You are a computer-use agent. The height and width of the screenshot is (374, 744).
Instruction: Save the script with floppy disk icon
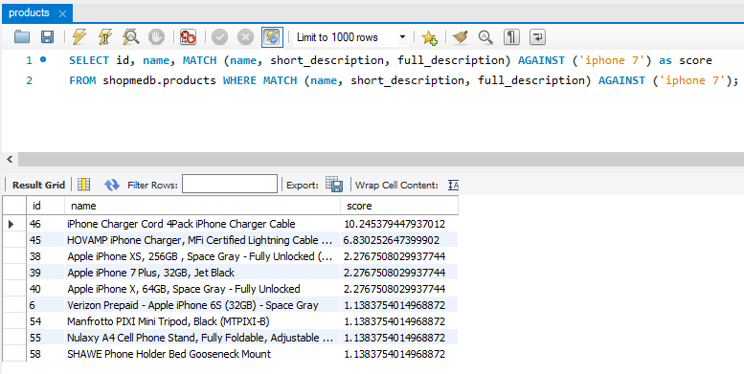point(47,37)
